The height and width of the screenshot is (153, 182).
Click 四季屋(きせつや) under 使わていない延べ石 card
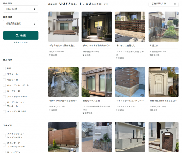coord(58,107)
